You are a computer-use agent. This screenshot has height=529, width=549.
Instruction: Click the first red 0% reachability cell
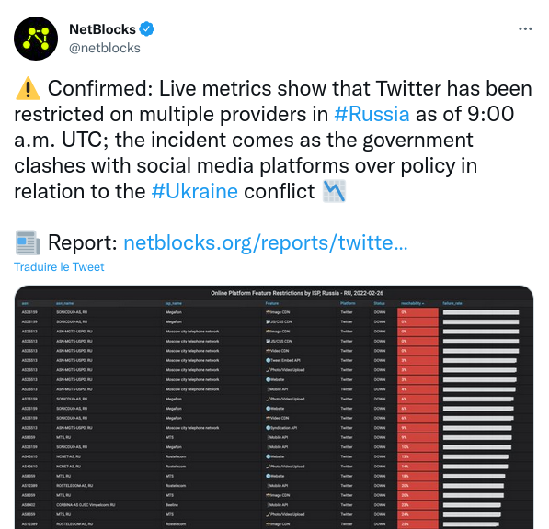417,312
